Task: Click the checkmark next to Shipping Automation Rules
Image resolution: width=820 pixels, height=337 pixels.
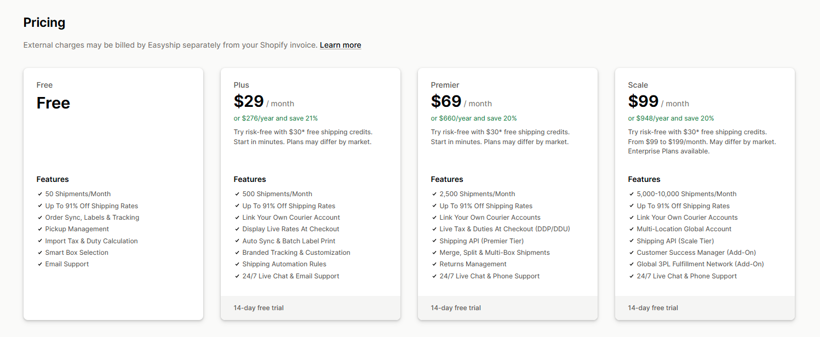Action: [237, 264]
